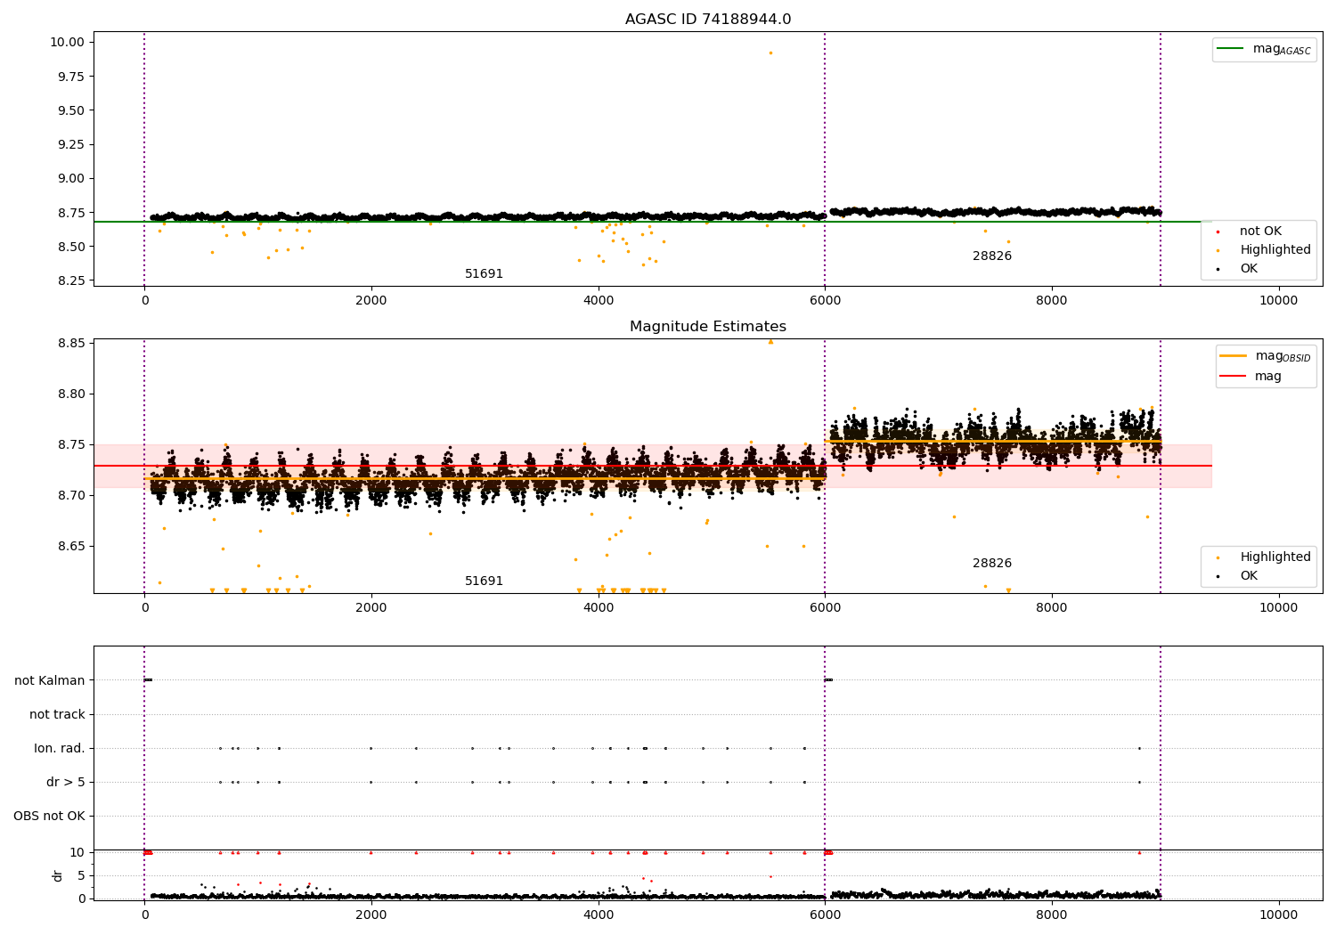The width and height of the screenshot is (1336, 935).
Task: Click the 9.75 y-tick in top panel
Action: coord(70,77)
